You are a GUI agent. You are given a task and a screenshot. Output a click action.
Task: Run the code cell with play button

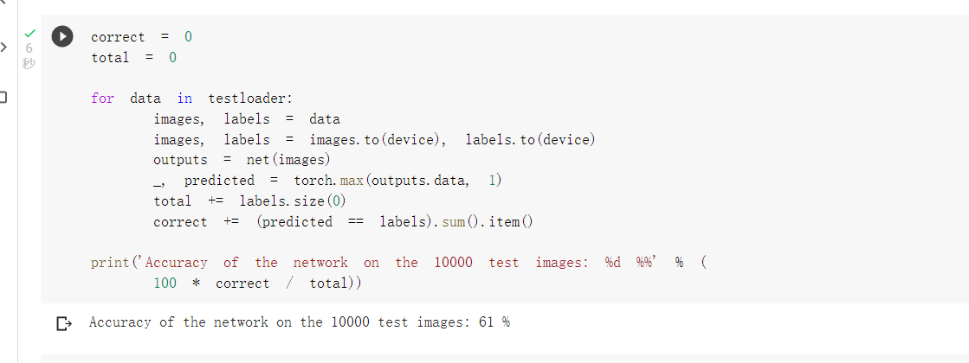(x=62, y=36)
